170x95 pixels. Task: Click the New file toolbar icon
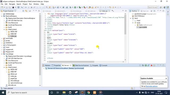[2, 7]
